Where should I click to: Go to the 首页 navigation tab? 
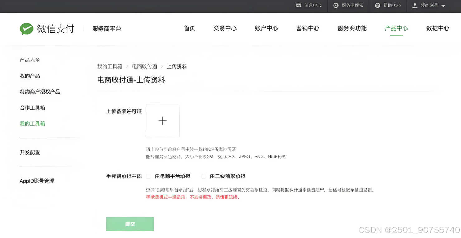pos(190,28)
